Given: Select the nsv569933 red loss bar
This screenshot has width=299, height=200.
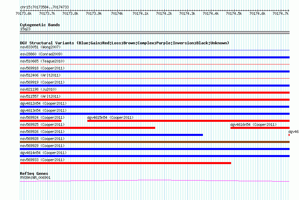Looking at the screenshot, I should (125, 163).
